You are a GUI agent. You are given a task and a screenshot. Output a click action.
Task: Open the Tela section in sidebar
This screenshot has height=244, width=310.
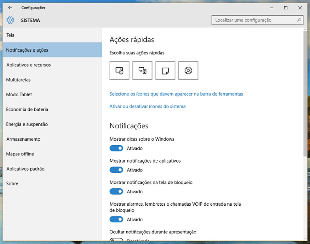click(10, 35)
